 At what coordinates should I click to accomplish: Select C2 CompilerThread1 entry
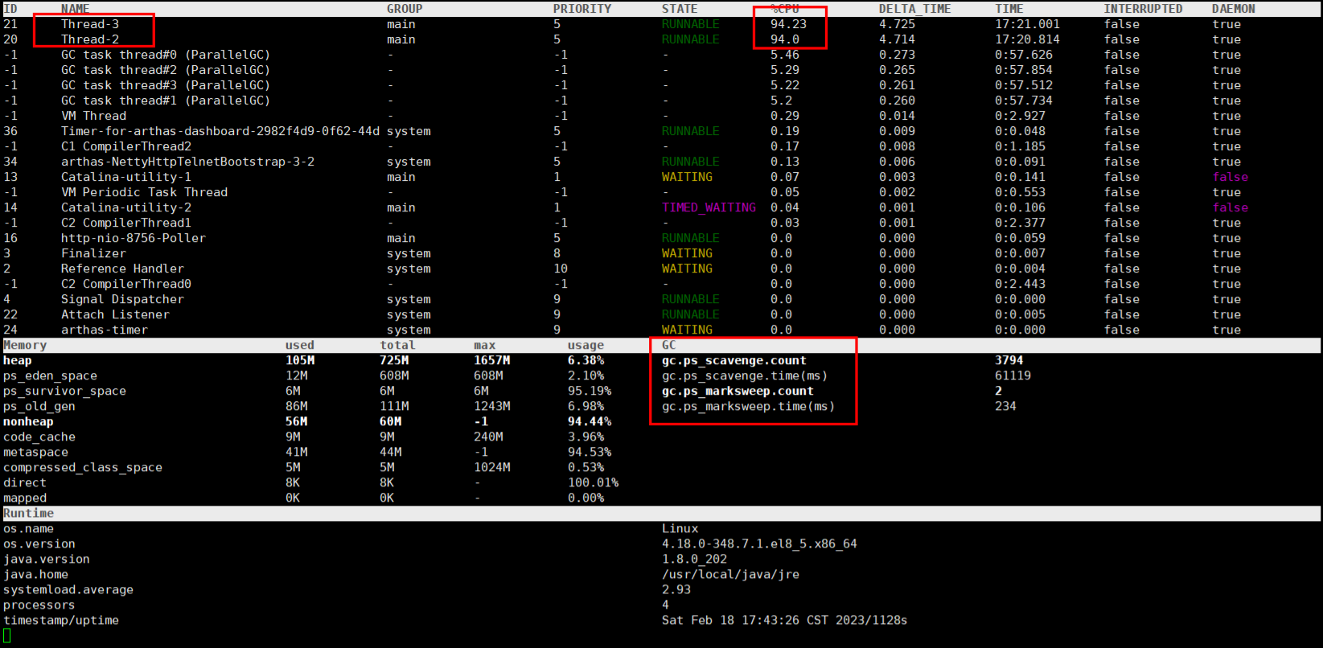126,223
